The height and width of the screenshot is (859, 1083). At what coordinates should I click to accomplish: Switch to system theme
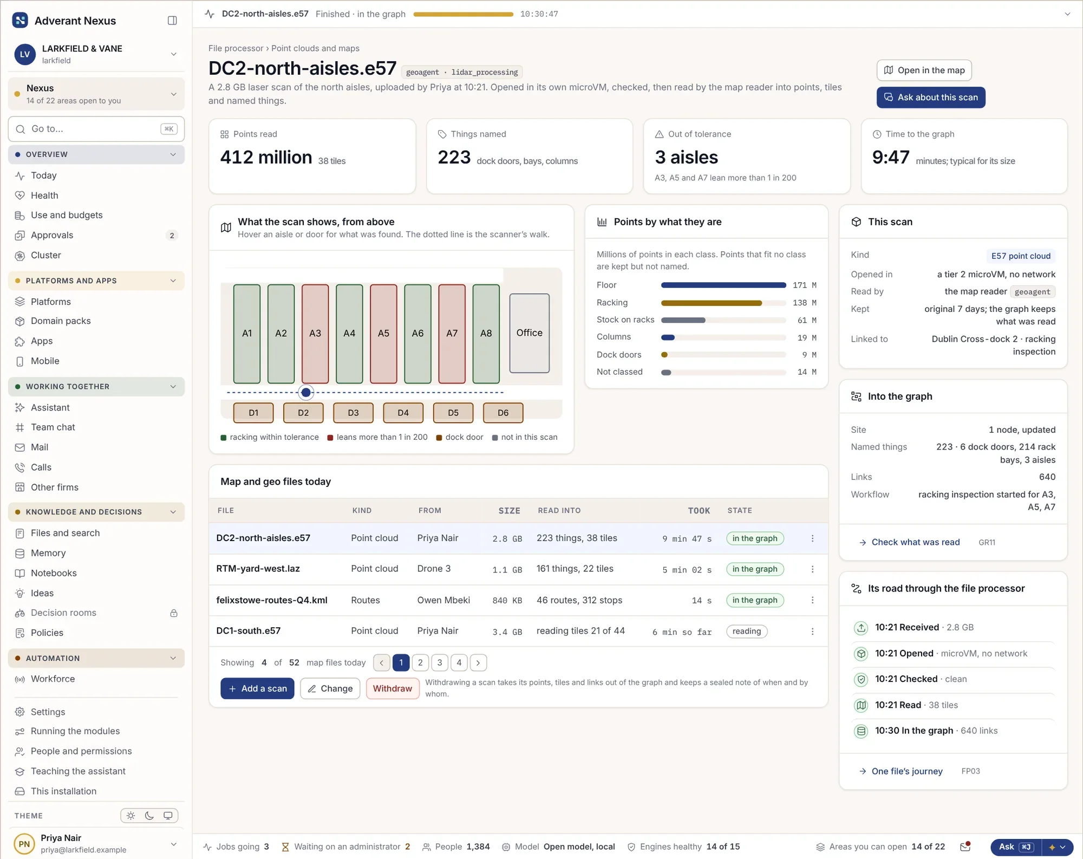click(x=168, y=816)
